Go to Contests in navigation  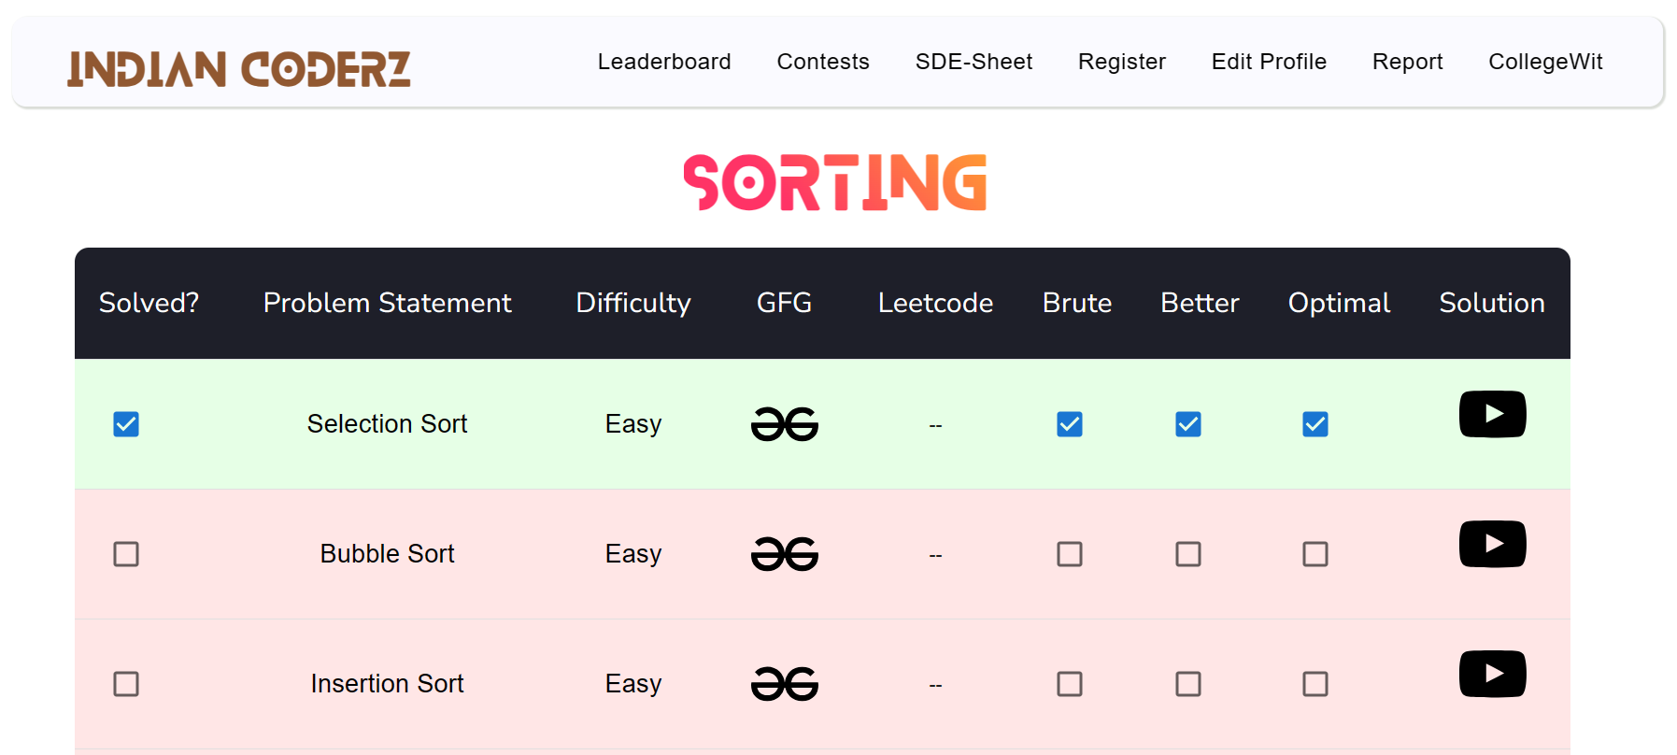point(823,62)
